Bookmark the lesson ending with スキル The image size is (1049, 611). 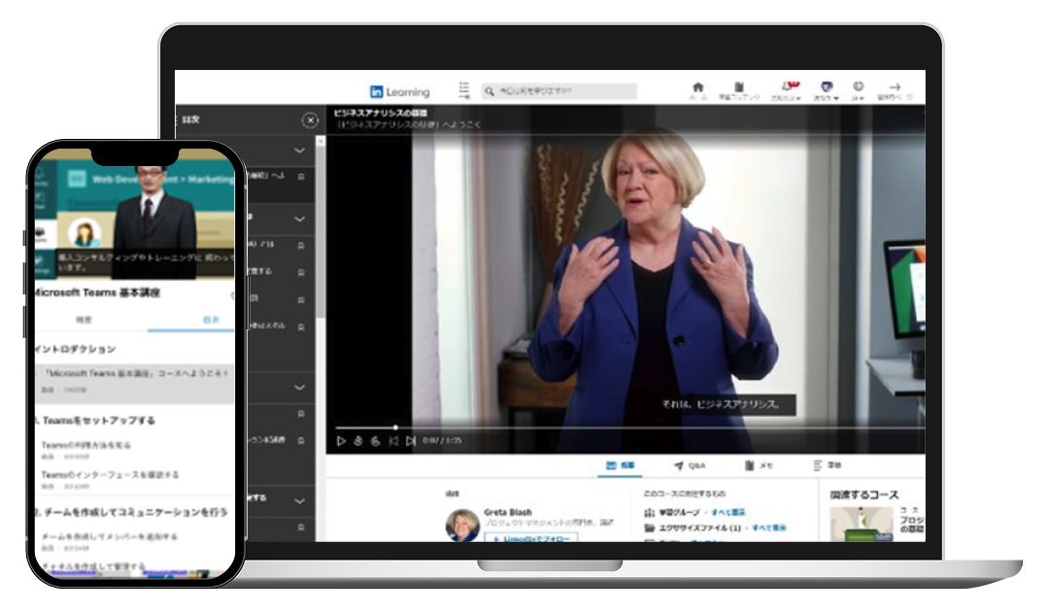point(301,327)
